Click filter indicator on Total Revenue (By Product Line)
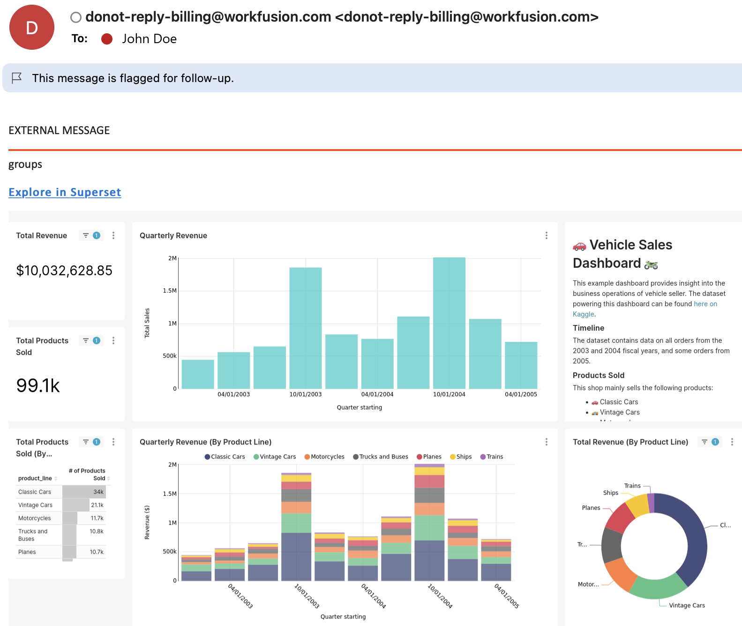 click(x=710, y=442)
